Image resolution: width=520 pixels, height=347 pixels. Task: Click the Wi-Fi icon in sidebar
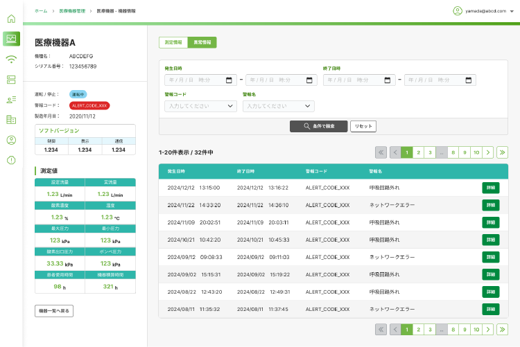(11, 59)
